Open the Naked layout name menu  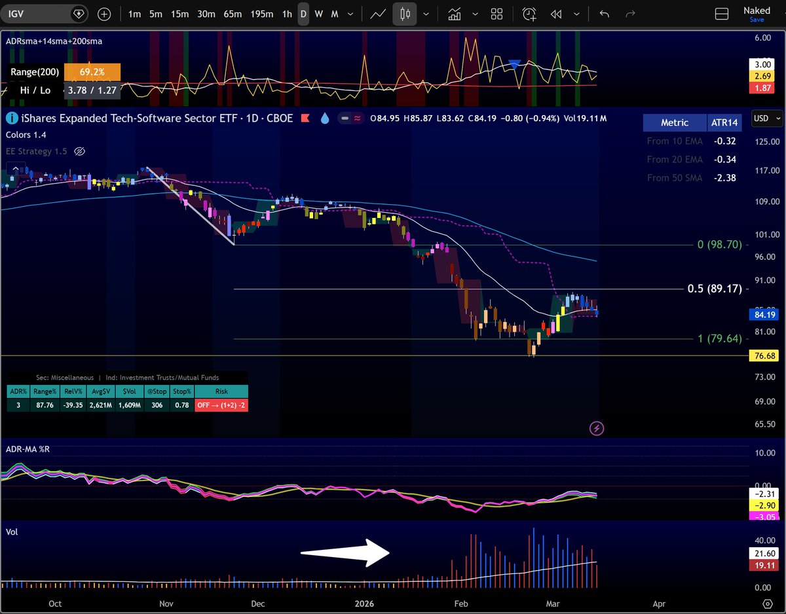(757, 10)
